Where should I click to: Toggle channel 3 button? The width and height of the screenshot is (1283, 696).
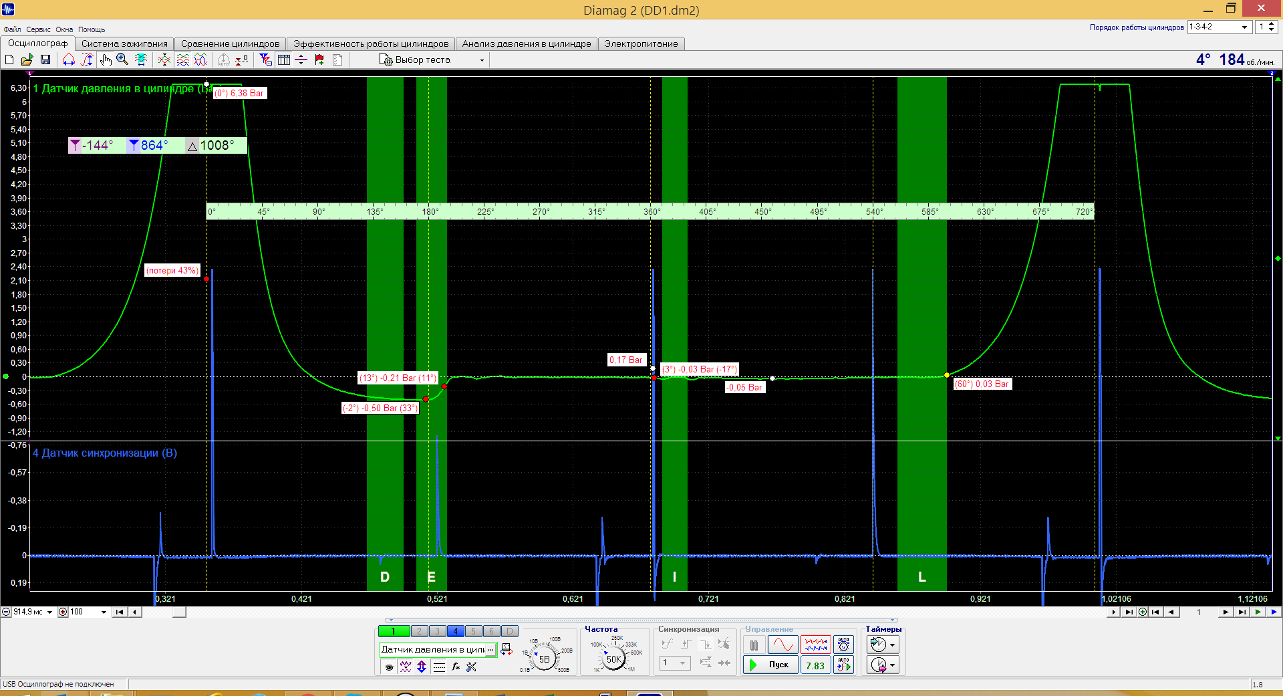click(438, 631)
